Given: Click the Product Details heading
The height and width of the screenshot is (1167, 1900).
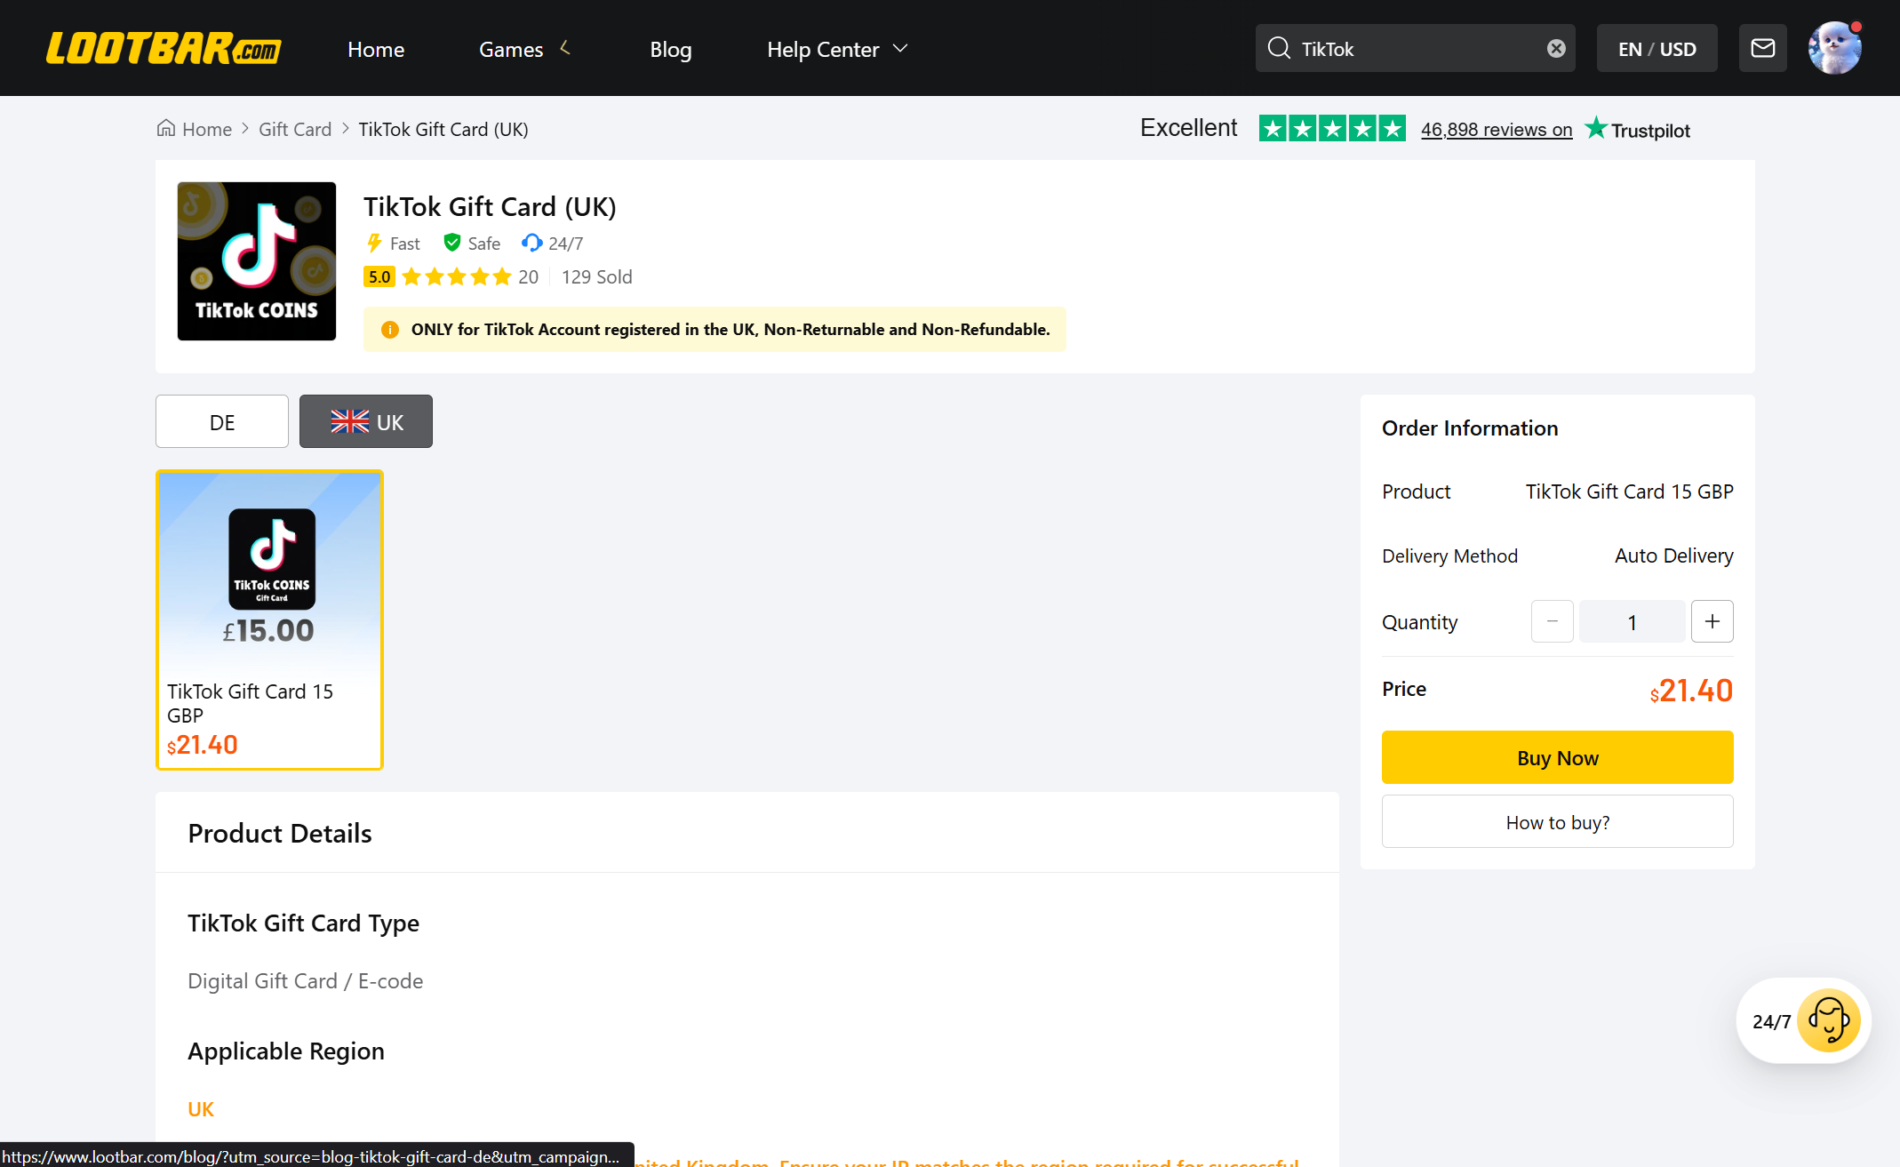Looking at the screenshot, I should tap(280, 833).
